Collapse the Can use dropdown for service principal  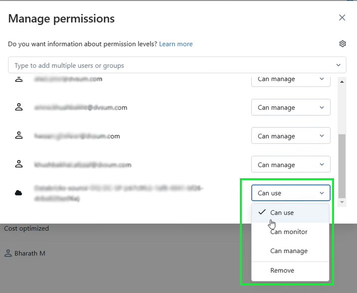click(291, 193)
